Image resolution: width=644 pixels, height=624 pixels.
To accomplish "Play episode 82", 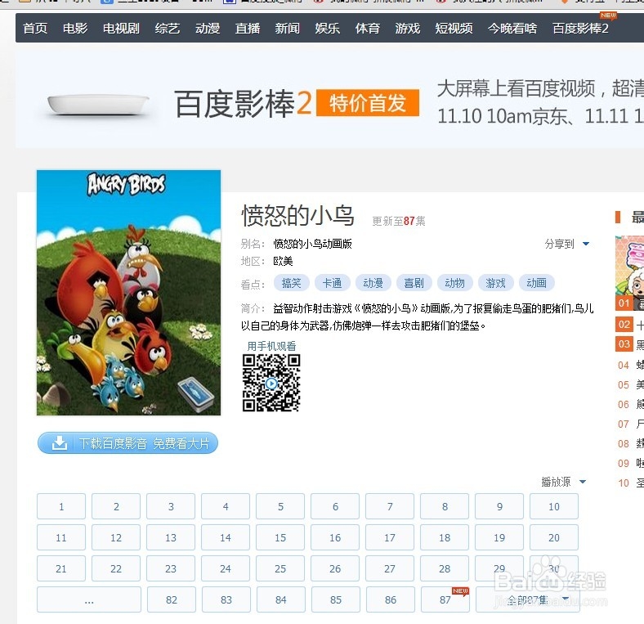I will [x=172, y=599].
